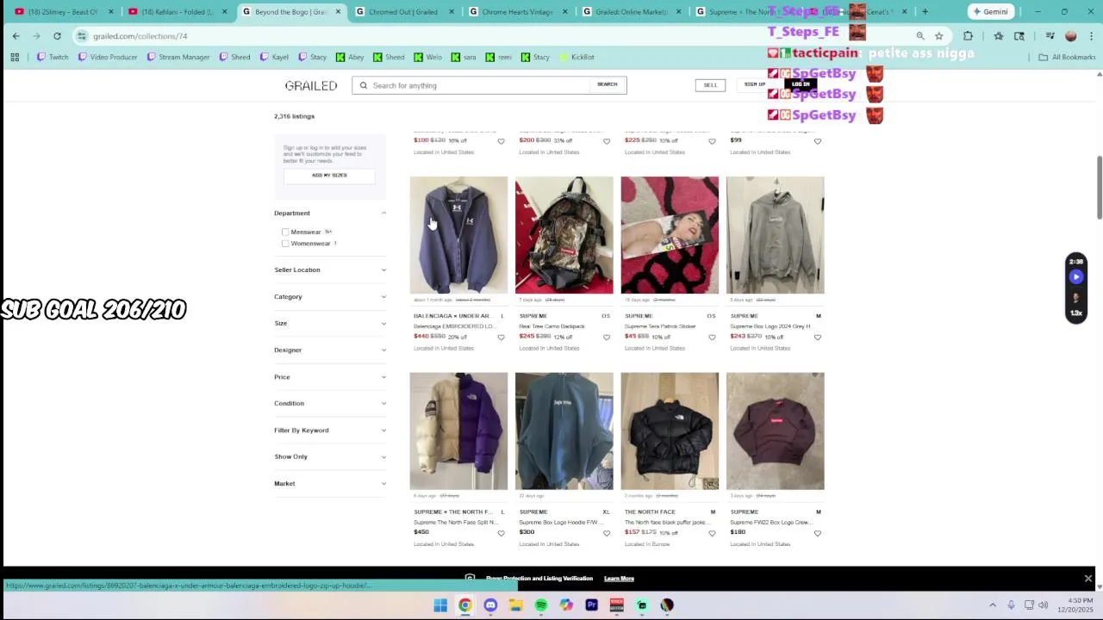Click the ADD MY SIZES button
Screen dimensions: 1103x620
[x=329, y=175]
